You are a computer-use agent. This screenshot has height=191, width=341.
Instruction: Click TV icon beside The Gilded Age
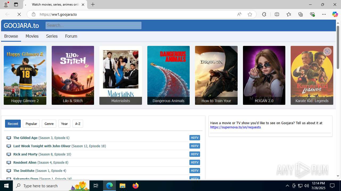tap(9, 138)
